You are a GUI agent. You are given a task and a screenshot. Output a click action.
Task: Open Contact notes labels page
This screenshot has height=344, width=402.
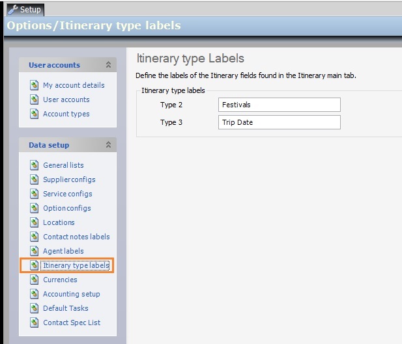point(76,237)
